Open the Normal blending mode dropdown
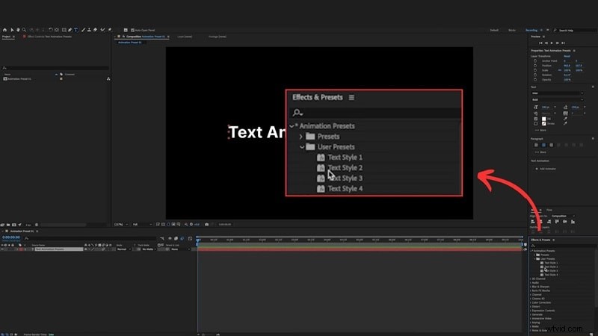The width and height of the screenshot is (598, 336). click(x=123, y=249)
